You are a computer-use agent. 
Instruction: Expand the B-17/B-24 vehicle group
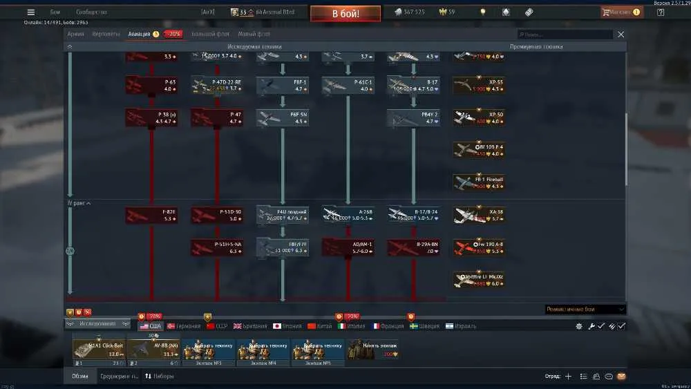click(x=413, y=215)
